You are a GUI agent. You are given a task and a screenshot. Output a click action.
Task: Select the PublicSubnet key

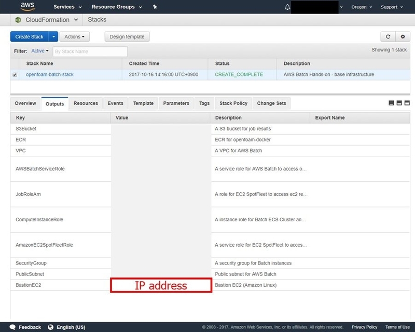30,274
